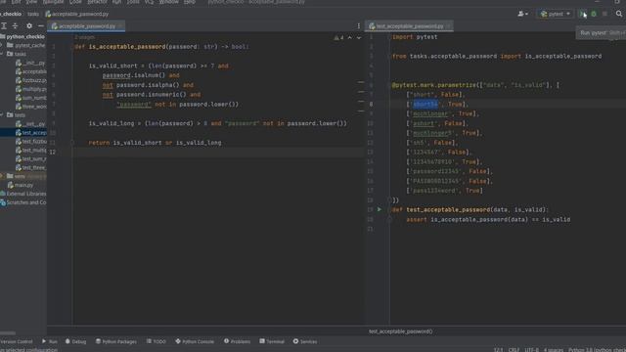626x352 pixels.
Task: Open the View menu
Action: 31,2
